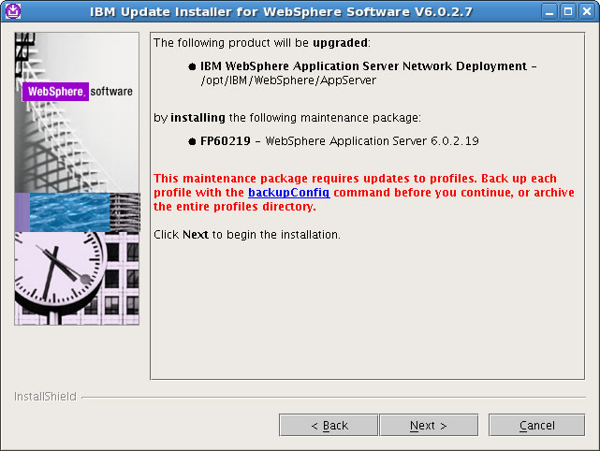Image resolution: width=600 pixels, height=451 pixels.
Task: Click the Next button to begin installation
Action: [429, 425]
